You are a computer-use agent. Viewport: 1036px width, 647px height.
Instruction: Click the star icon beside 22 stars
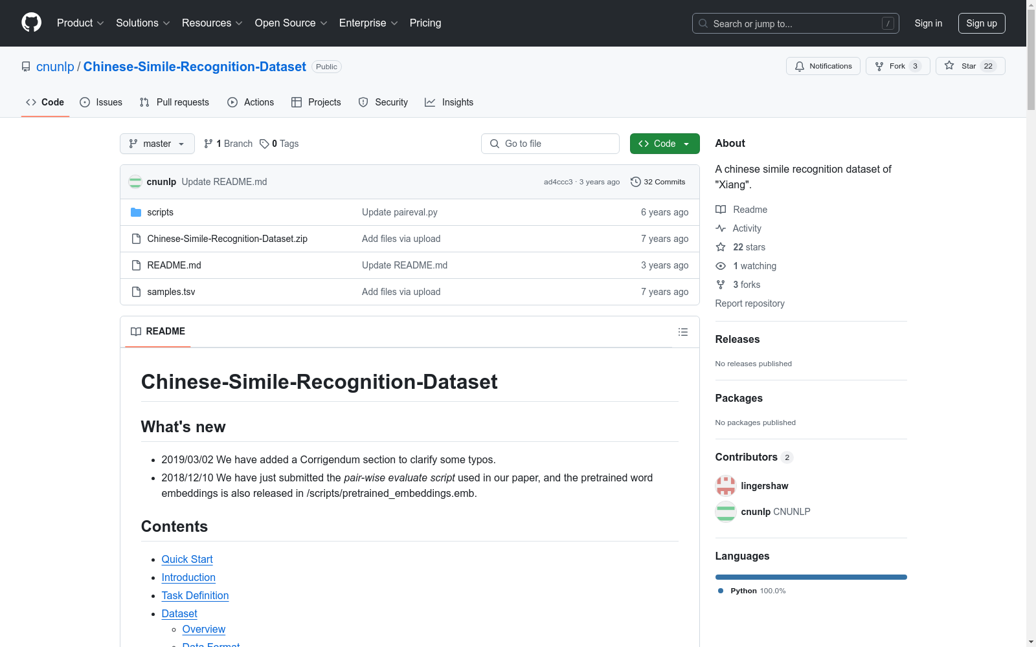point(721,247)
